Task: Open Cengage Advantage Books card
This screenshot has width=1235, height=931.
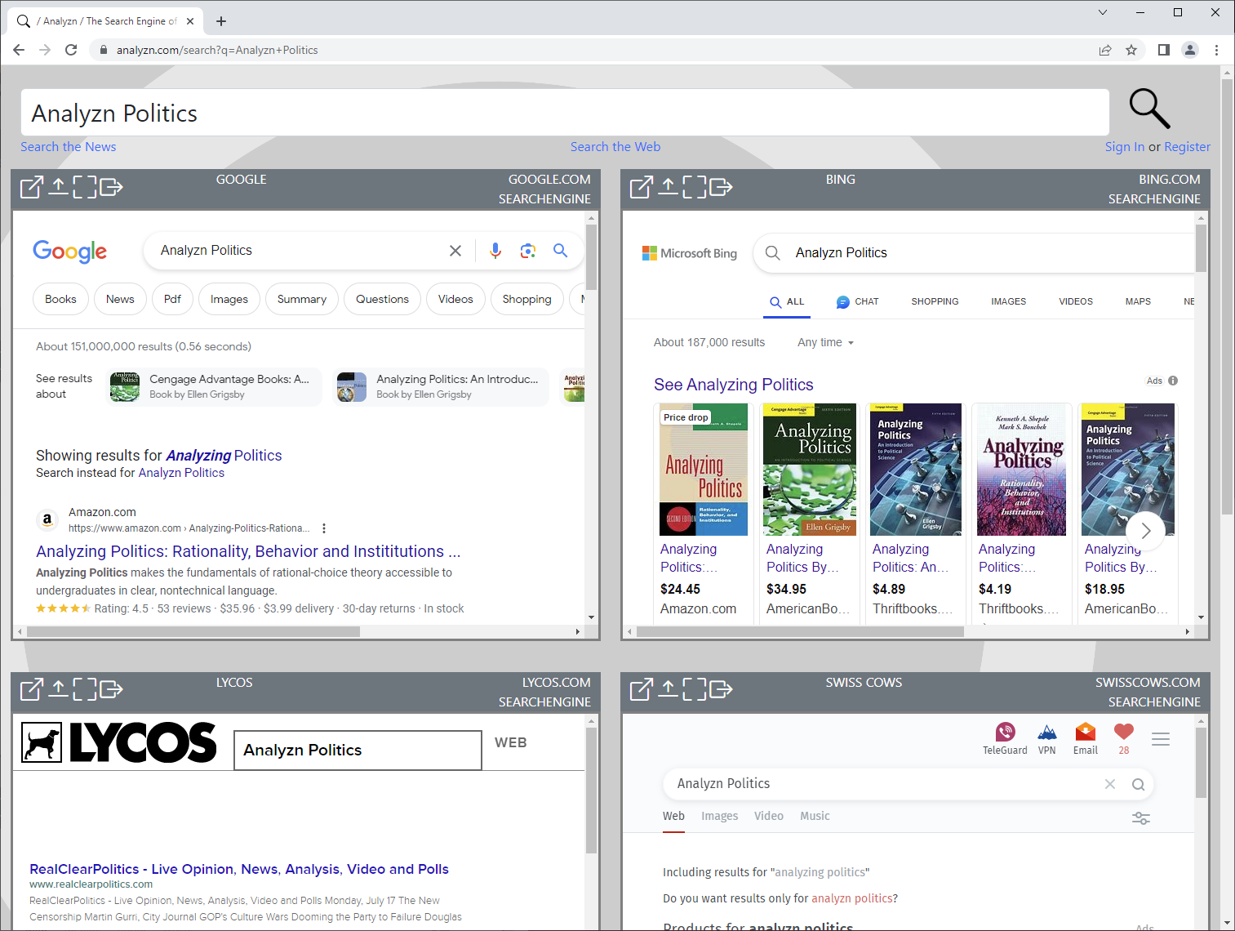Action: tap(215, 386)
